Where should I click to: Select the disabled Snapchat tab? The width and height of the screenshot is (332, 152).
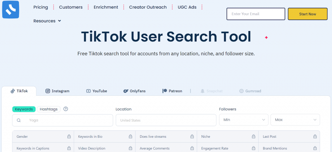tap(211, 91)
